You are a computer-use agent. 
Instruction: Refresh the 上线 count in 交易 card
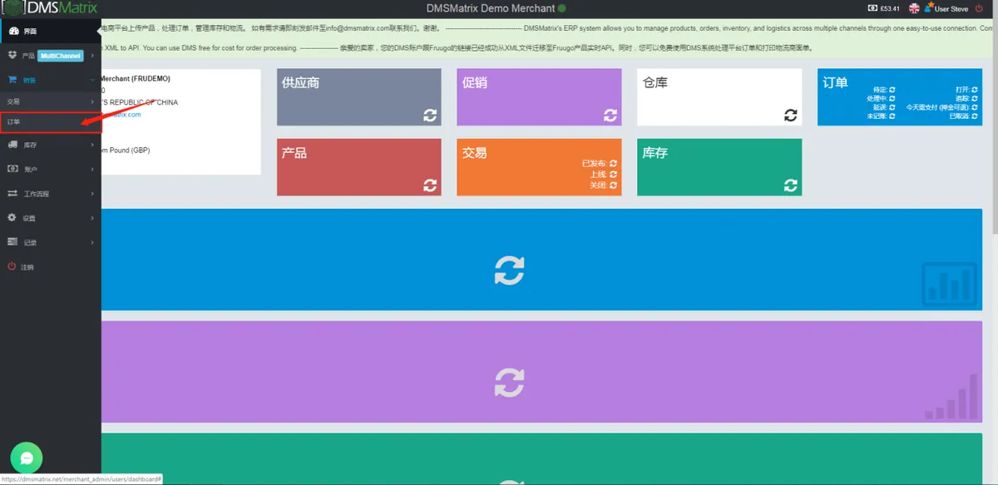pos(614,175)
